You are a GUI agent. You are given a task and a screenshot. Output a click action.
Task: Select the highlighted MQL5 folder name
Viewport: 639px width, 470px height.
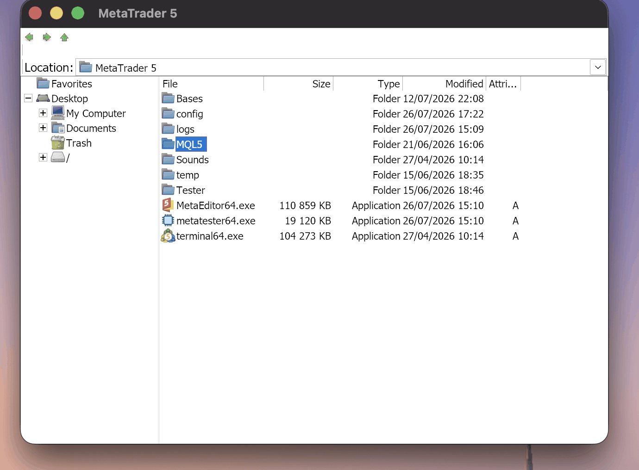pos(191,144)
